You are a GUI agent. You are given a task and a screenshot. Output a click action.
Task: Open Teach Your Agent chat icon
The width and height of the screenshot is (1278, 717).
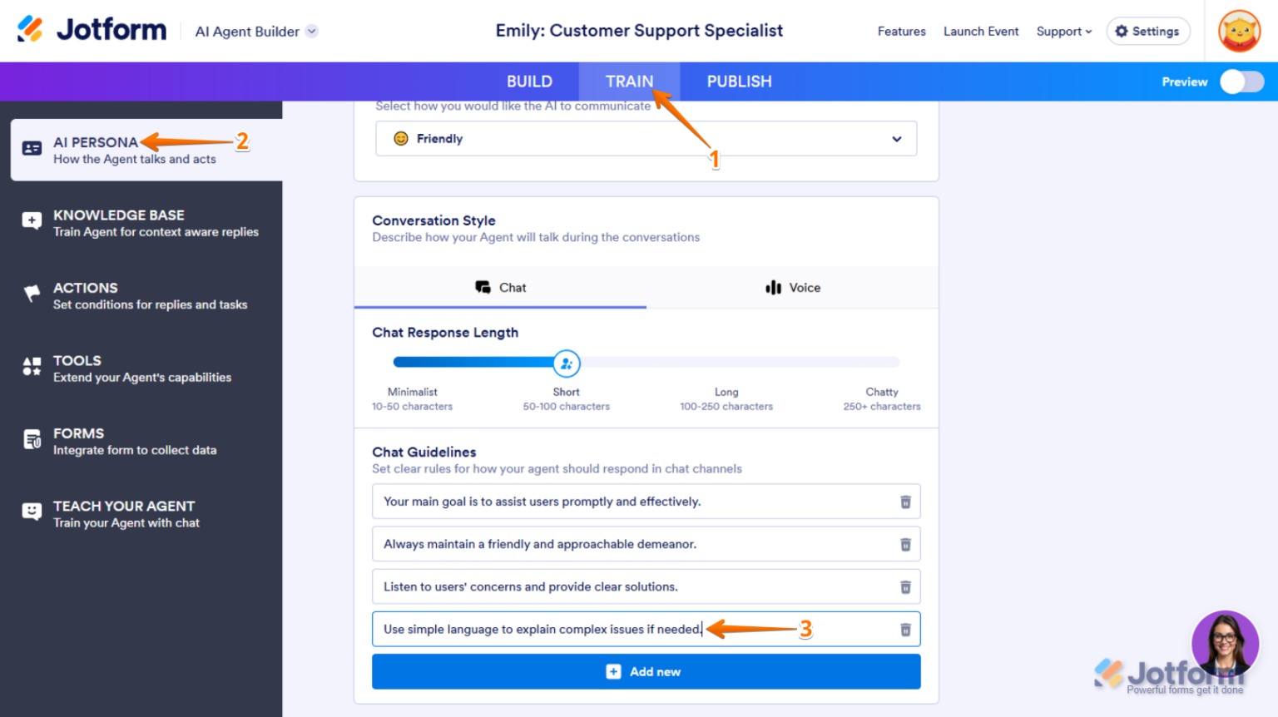31,512
